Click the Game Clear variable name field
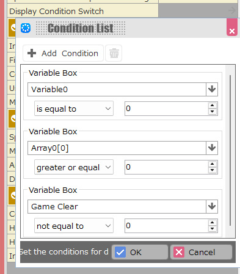 point(117,206)
